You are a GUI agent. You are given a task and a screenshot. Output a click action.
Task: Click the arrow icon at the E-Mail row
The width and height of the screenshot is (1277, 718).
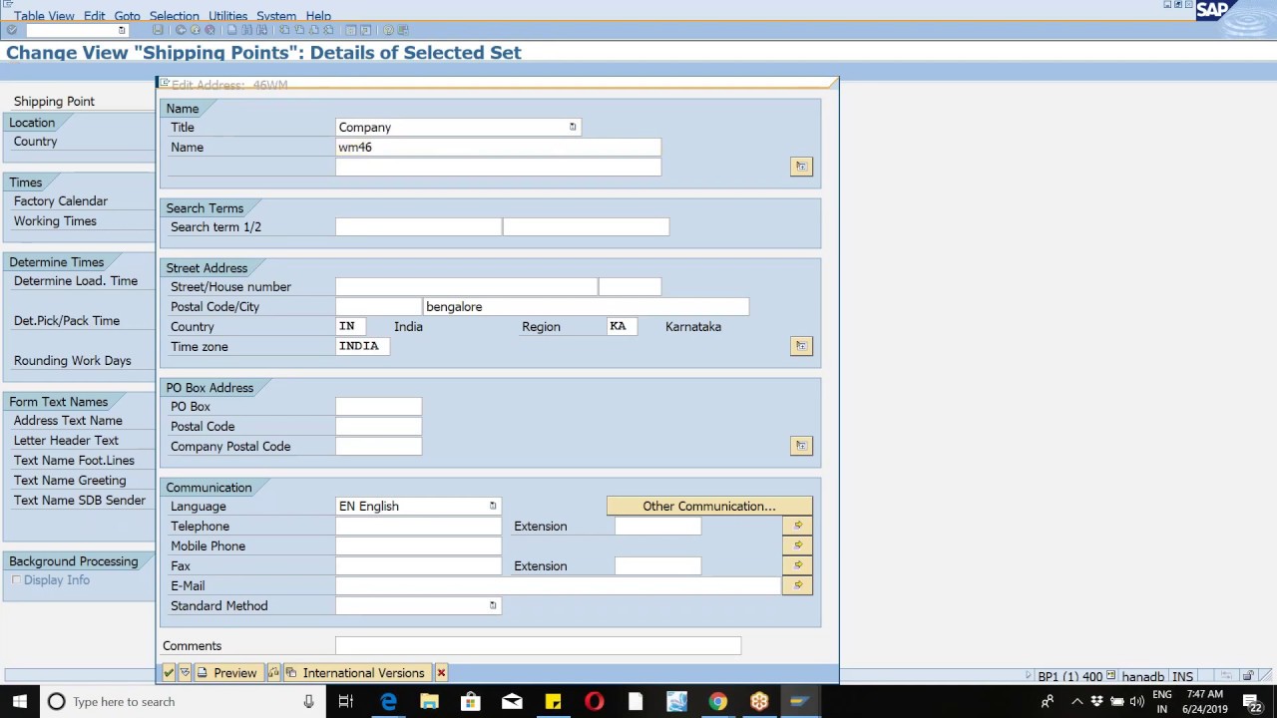click(798, 585)
